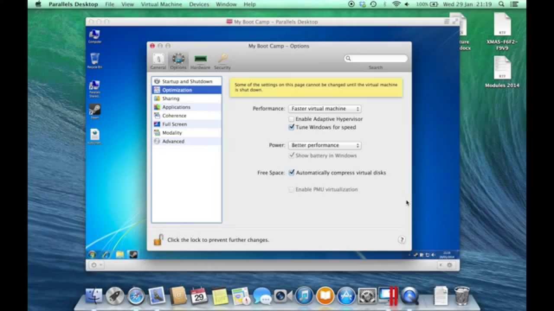Open Finder in the Dock

94,296
